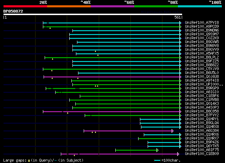This screenshot has height=163, width=225.
Task: Select the UniRef100_B9RGP9 hit label
Action: 202,88
